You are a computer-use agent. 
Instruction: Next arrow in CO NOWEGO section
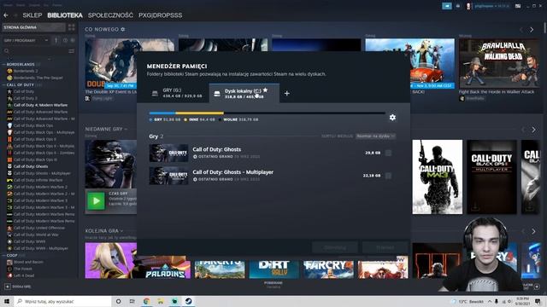[x=532, y=30]
